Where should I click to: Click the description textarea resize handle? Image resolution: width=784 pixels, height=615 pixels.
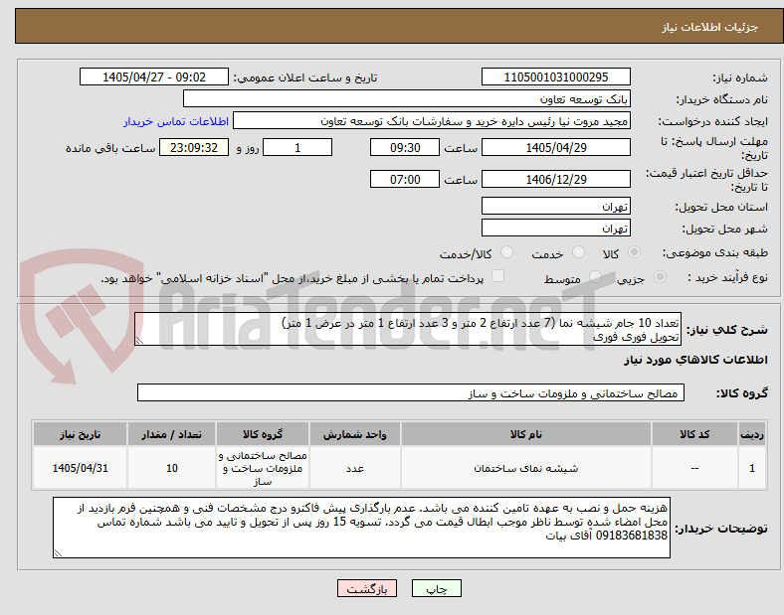tap(139, 341)
